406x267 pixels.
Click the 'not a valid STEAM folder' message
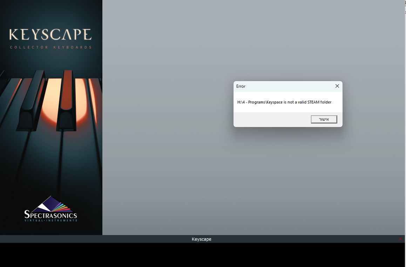(x=284, y=102)
